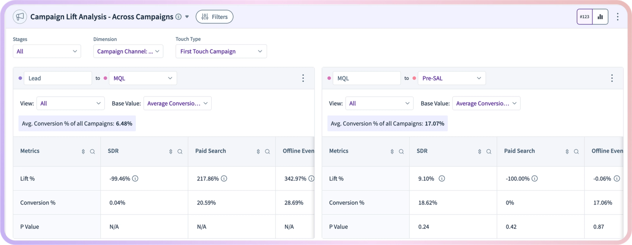Open the Campaign Channel dimension dropdown
Screen dimensions: 632x245
128,51
